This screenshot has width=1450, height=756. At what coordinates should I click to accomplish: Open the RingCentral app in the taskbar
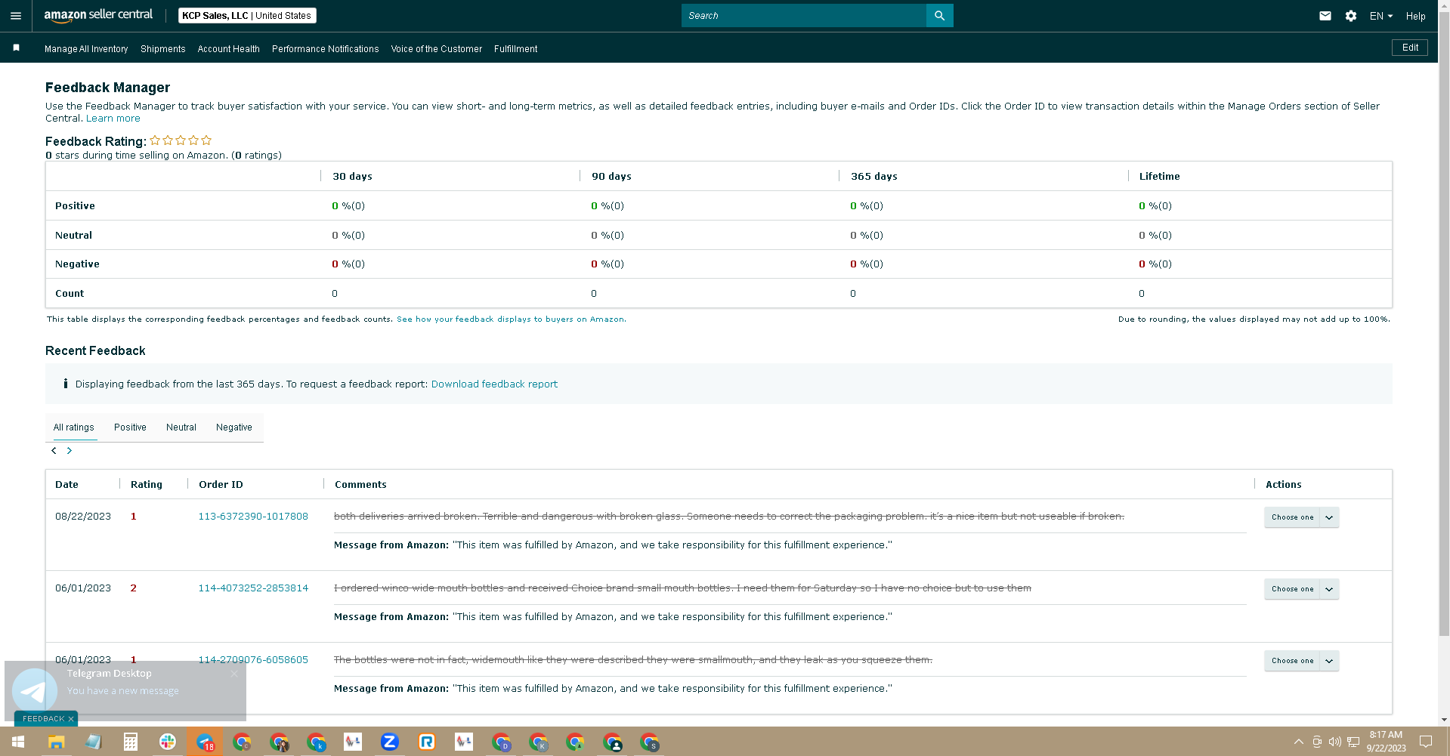[x=427, y=742]
